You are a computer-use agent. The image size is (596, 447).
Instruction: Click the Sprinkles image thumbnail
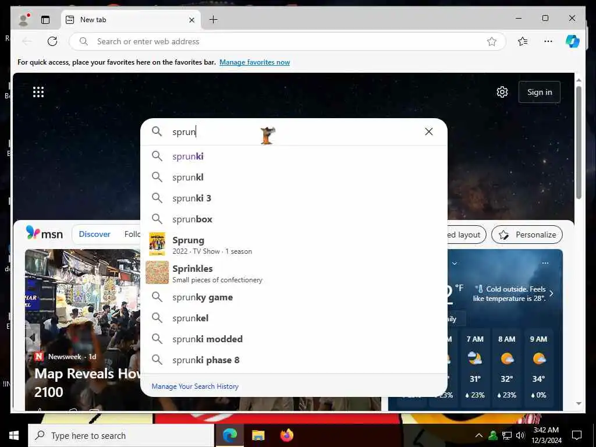[157, 272]
